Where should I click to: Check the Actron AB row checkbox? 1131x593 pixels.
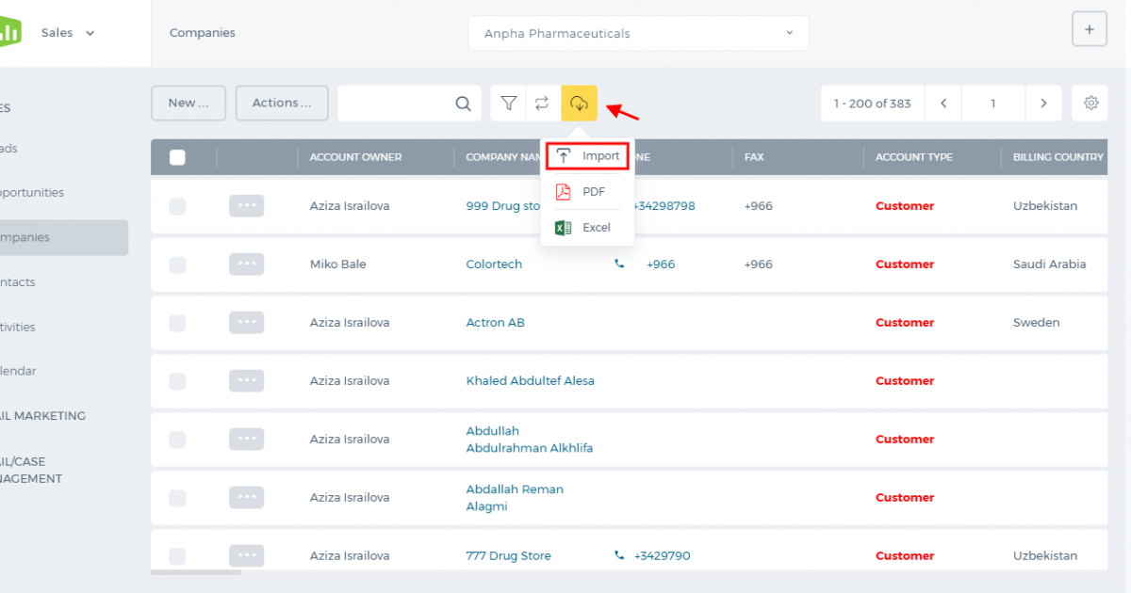(x=177, y=323)
